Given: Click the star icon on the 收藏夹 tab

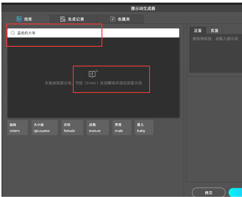Looking at the screenshot, I should [x=113, y=19].
